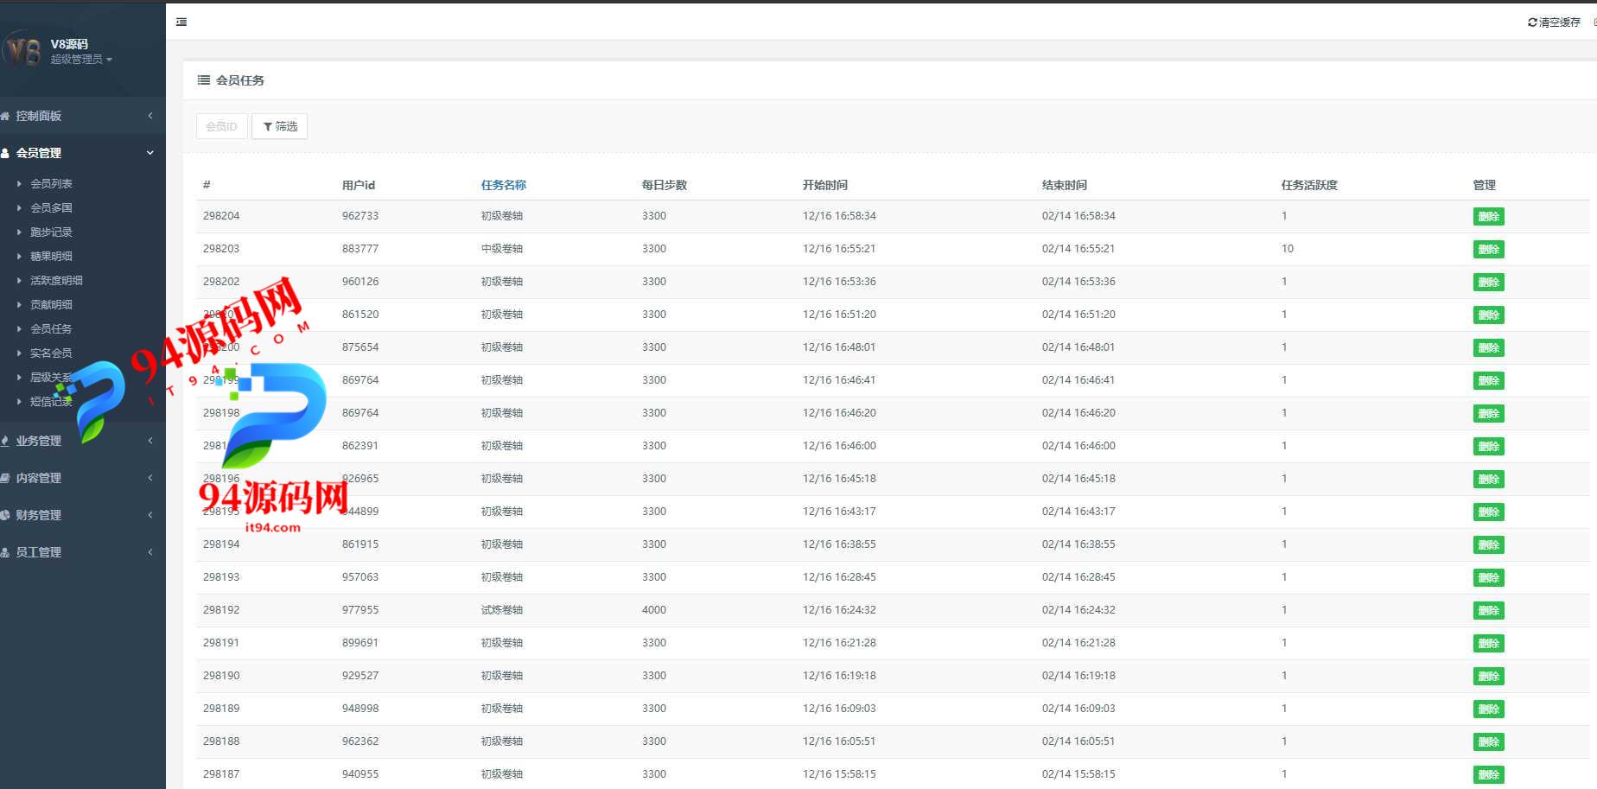Click the 试炼卷轴 task name cell
Image resolution: width=1597 pixels, height=789 pixels.
pyautogui.click(x=502, y=610)
